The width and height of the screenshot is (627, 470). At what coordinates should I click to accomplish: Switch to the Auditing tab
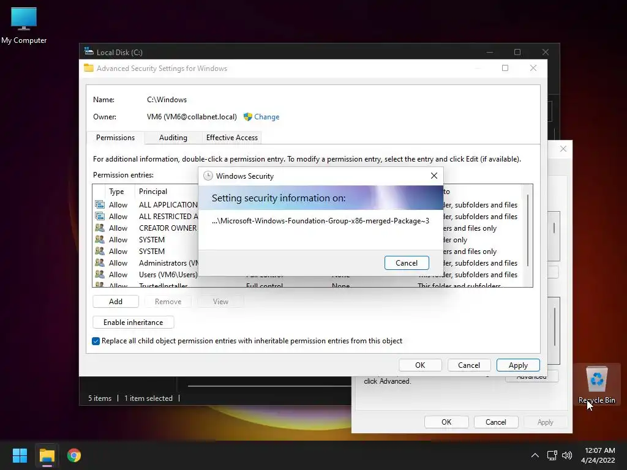click(x=173, y=138)
